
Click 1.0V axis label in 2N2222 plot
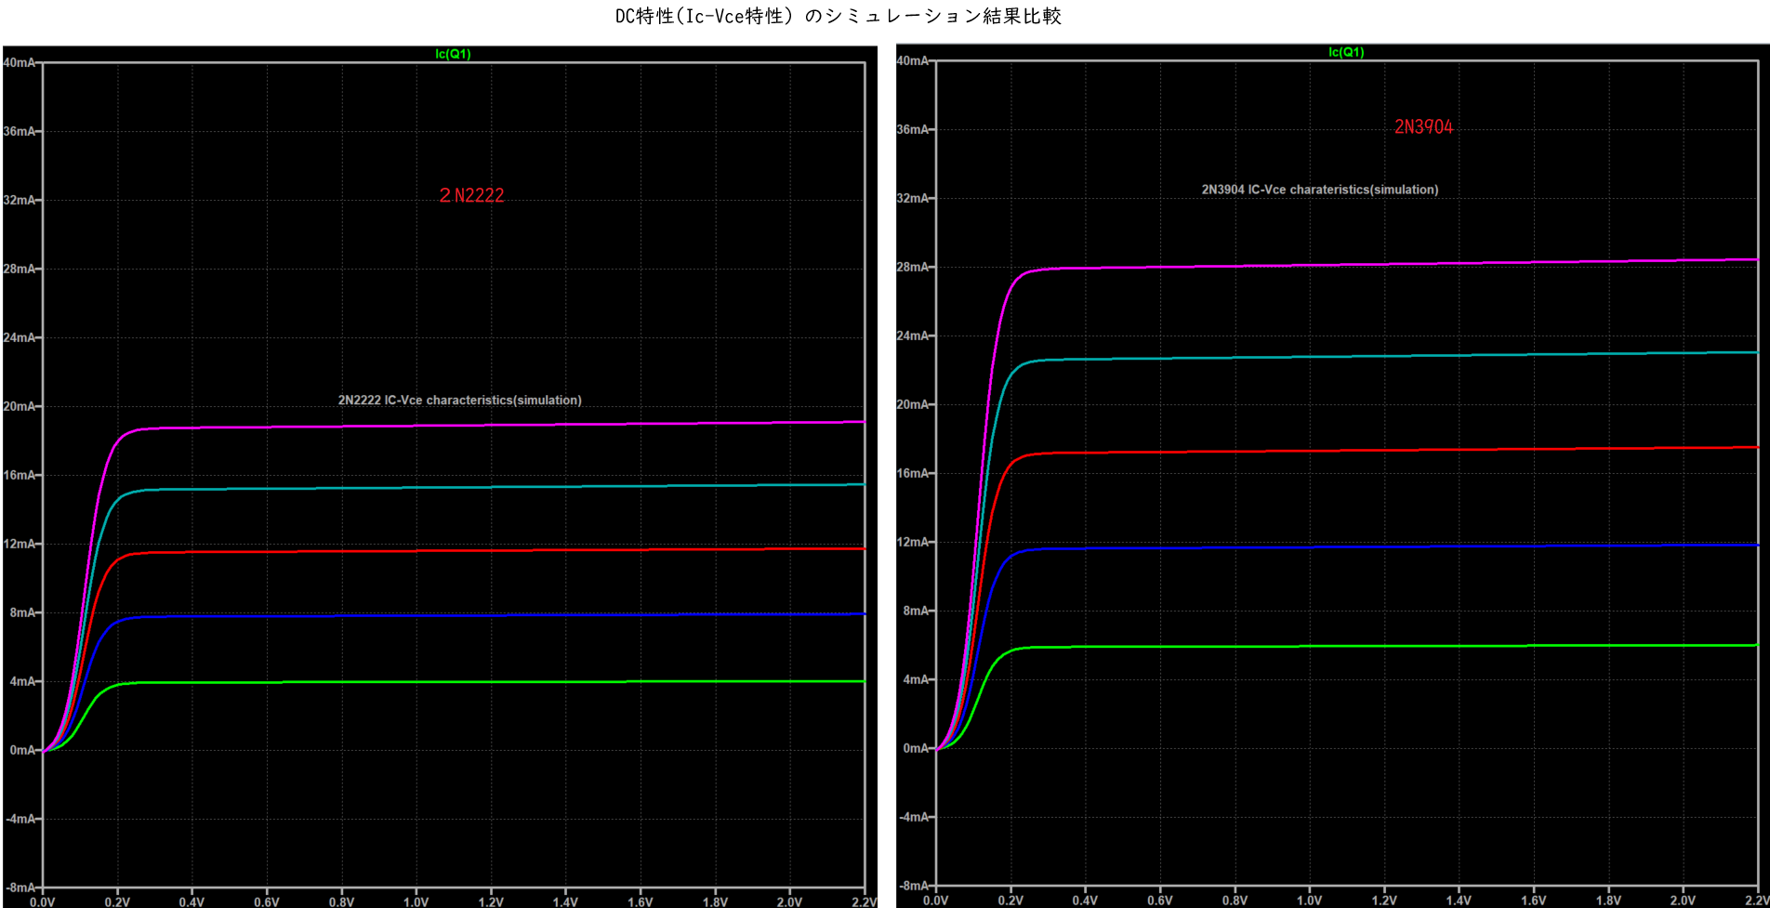416,902
